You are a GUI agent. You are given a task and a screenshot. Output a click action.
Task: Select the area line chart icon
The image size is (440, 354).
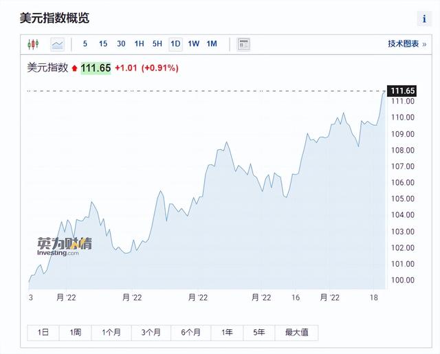[x=58, y=44]
